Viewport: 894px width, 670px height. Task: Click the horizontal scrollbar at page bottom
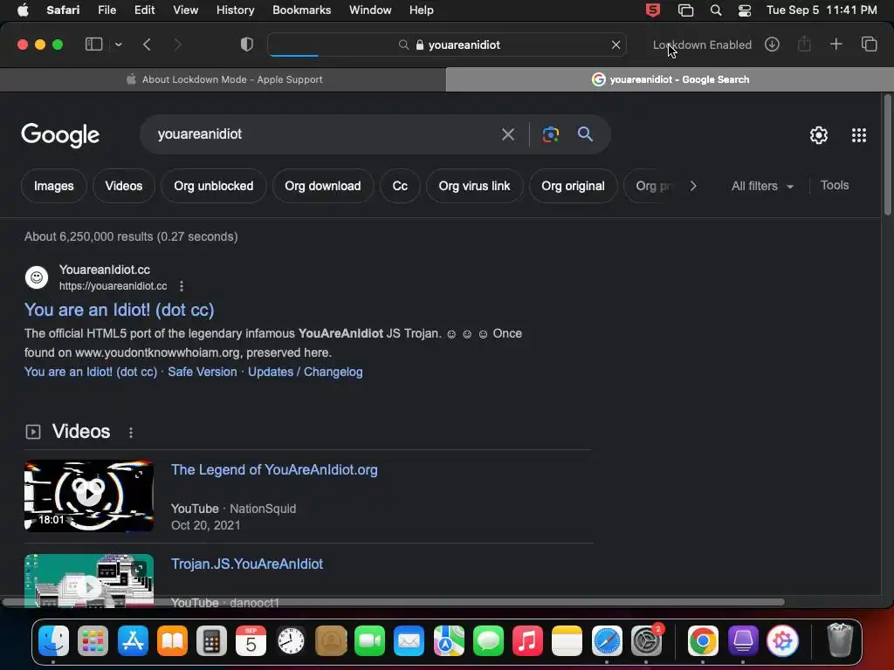[394, 602]
